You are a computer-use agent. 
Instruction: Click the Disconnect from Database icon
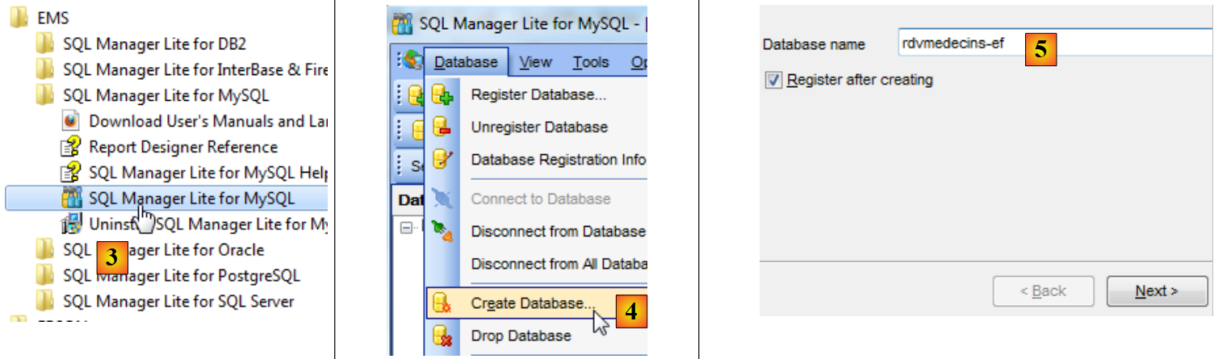pos(442,232)
